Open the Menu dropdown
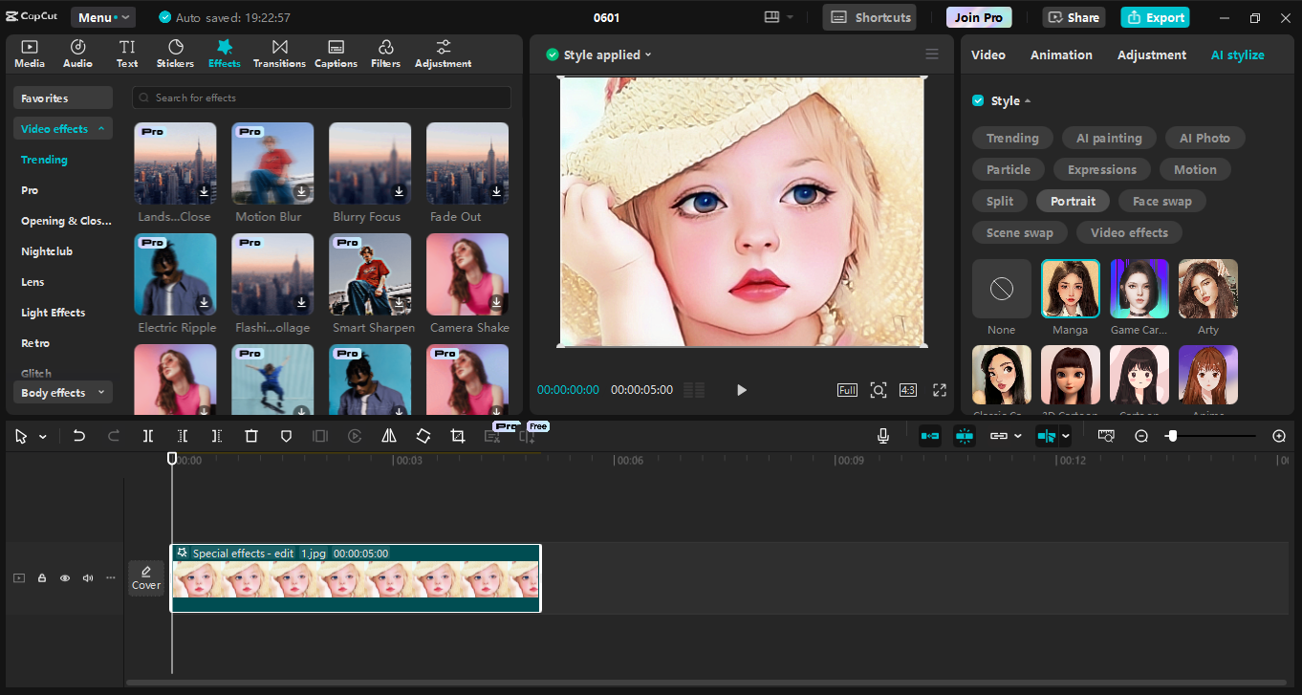Image resolution: width=1302 pixels, height=695 pixels. point(102,17)
